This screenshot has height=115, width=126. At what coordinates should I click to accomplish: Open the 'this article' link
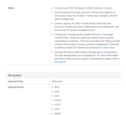coord(60,62)
